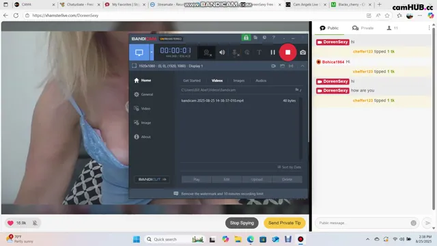Click the Edit button below file list

[227, 179]
